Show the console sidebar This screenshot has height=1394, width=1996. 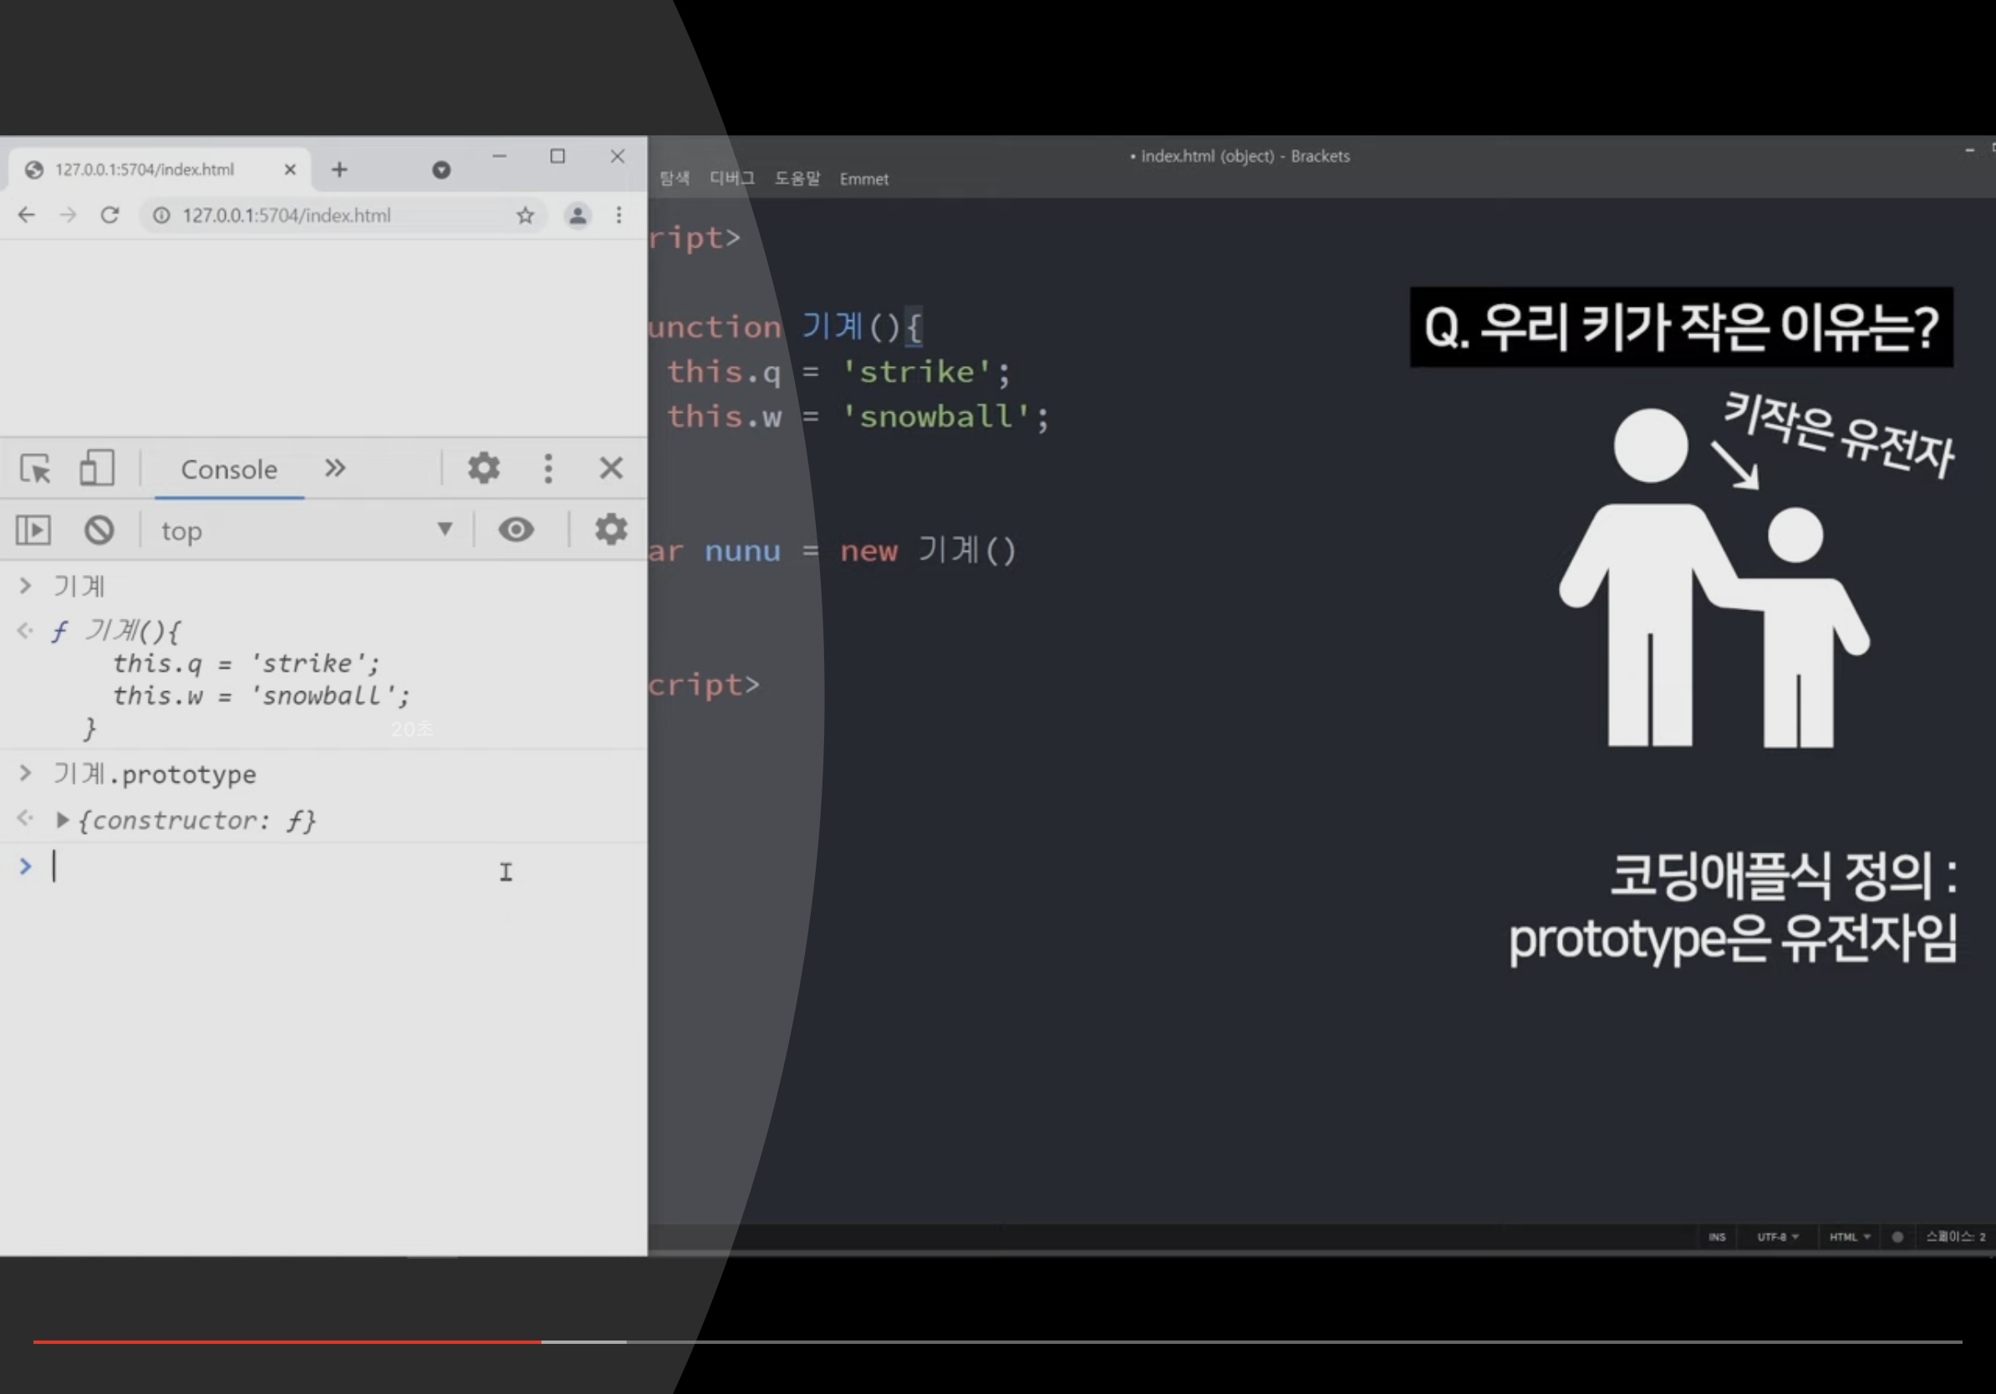pyautogui.click(x=33, y=530)
